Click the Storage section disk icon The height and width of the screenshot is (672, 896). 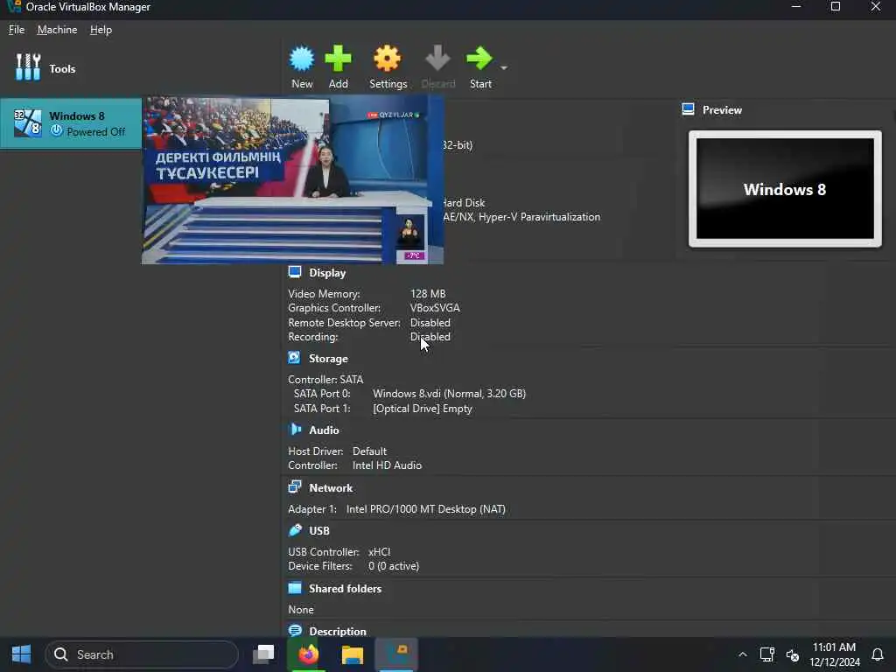pyautogui.click(x=294, y=358)
